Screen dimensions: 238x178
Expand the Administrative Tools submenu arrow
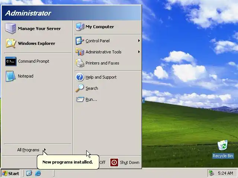click(139, 52)
